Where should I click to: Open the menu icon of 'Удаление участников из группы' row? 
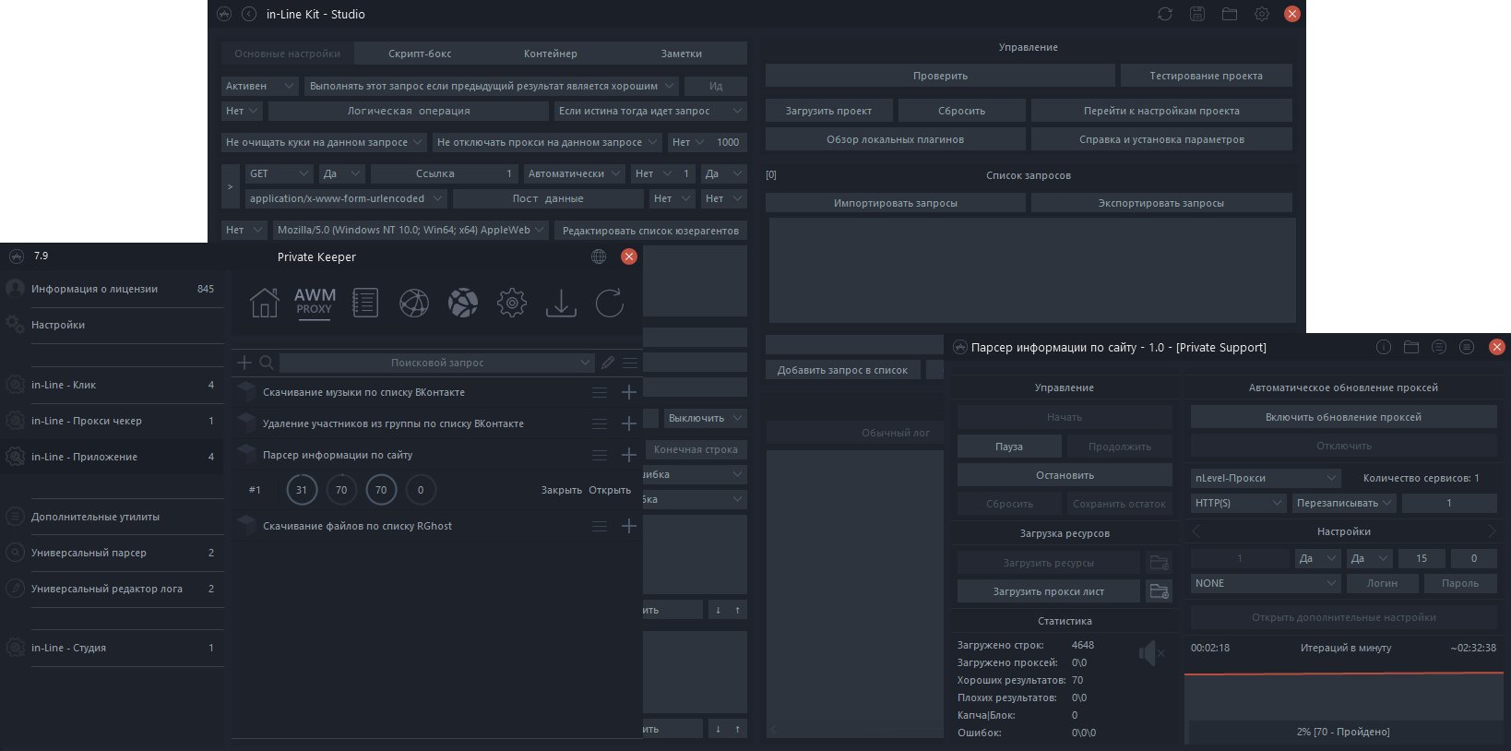(600, 423)
